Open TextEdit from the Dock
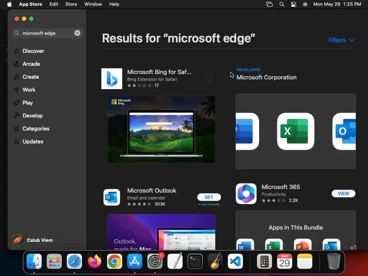Image resolution: width=368 pixels, height=276 pixels. pyautogui.click(x=175, y=261)
